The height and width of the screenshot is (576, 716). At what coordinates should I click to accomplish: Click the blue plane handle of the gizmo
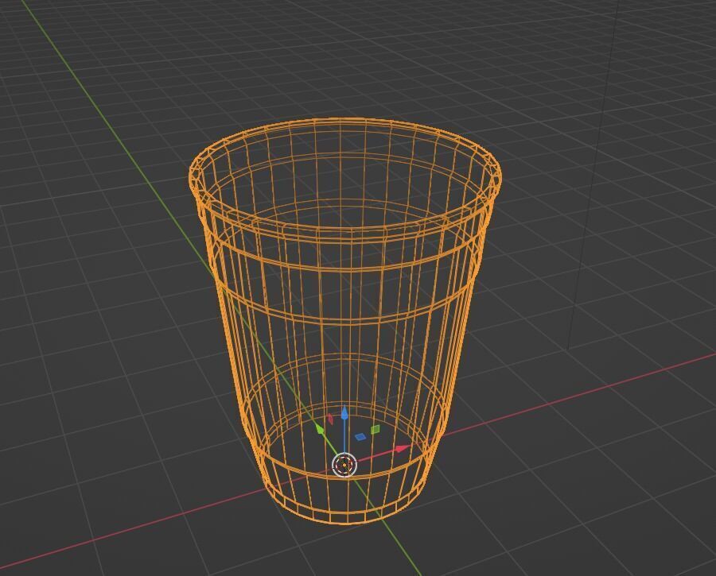pos(360,437)
